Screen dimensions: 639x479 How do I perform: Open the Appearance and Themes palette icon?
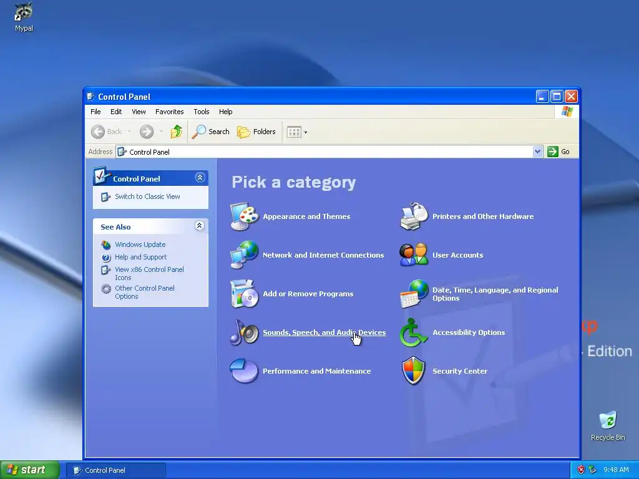(244, 216)
